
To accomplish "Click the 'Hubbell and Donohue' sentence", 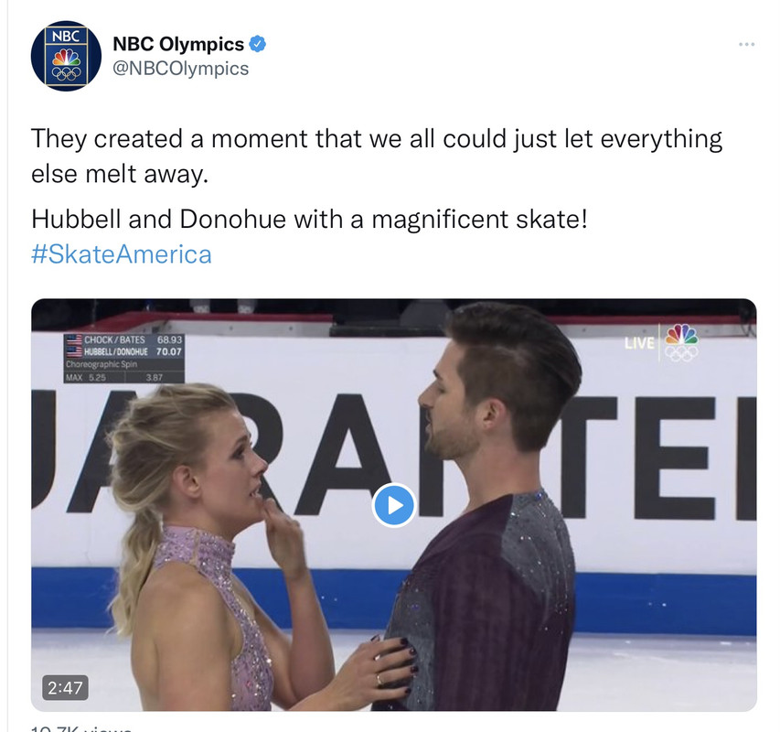I will click(x=309, y=219).
